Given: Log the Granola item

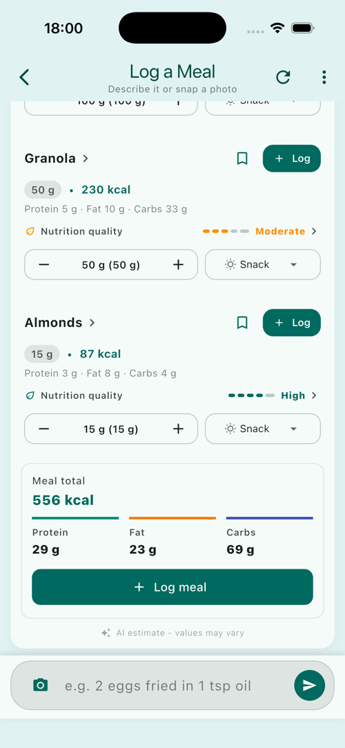Looking at the screenshot, I should pos(292,159).
